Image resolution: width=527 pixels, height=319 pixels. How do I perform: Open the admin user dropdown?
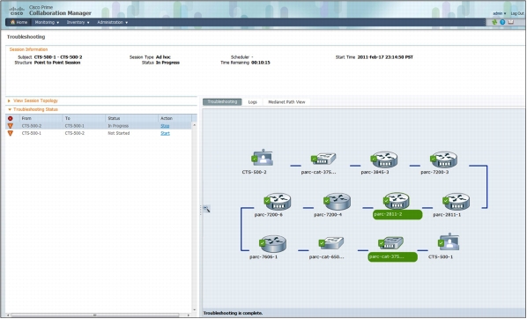coord(500,13)
